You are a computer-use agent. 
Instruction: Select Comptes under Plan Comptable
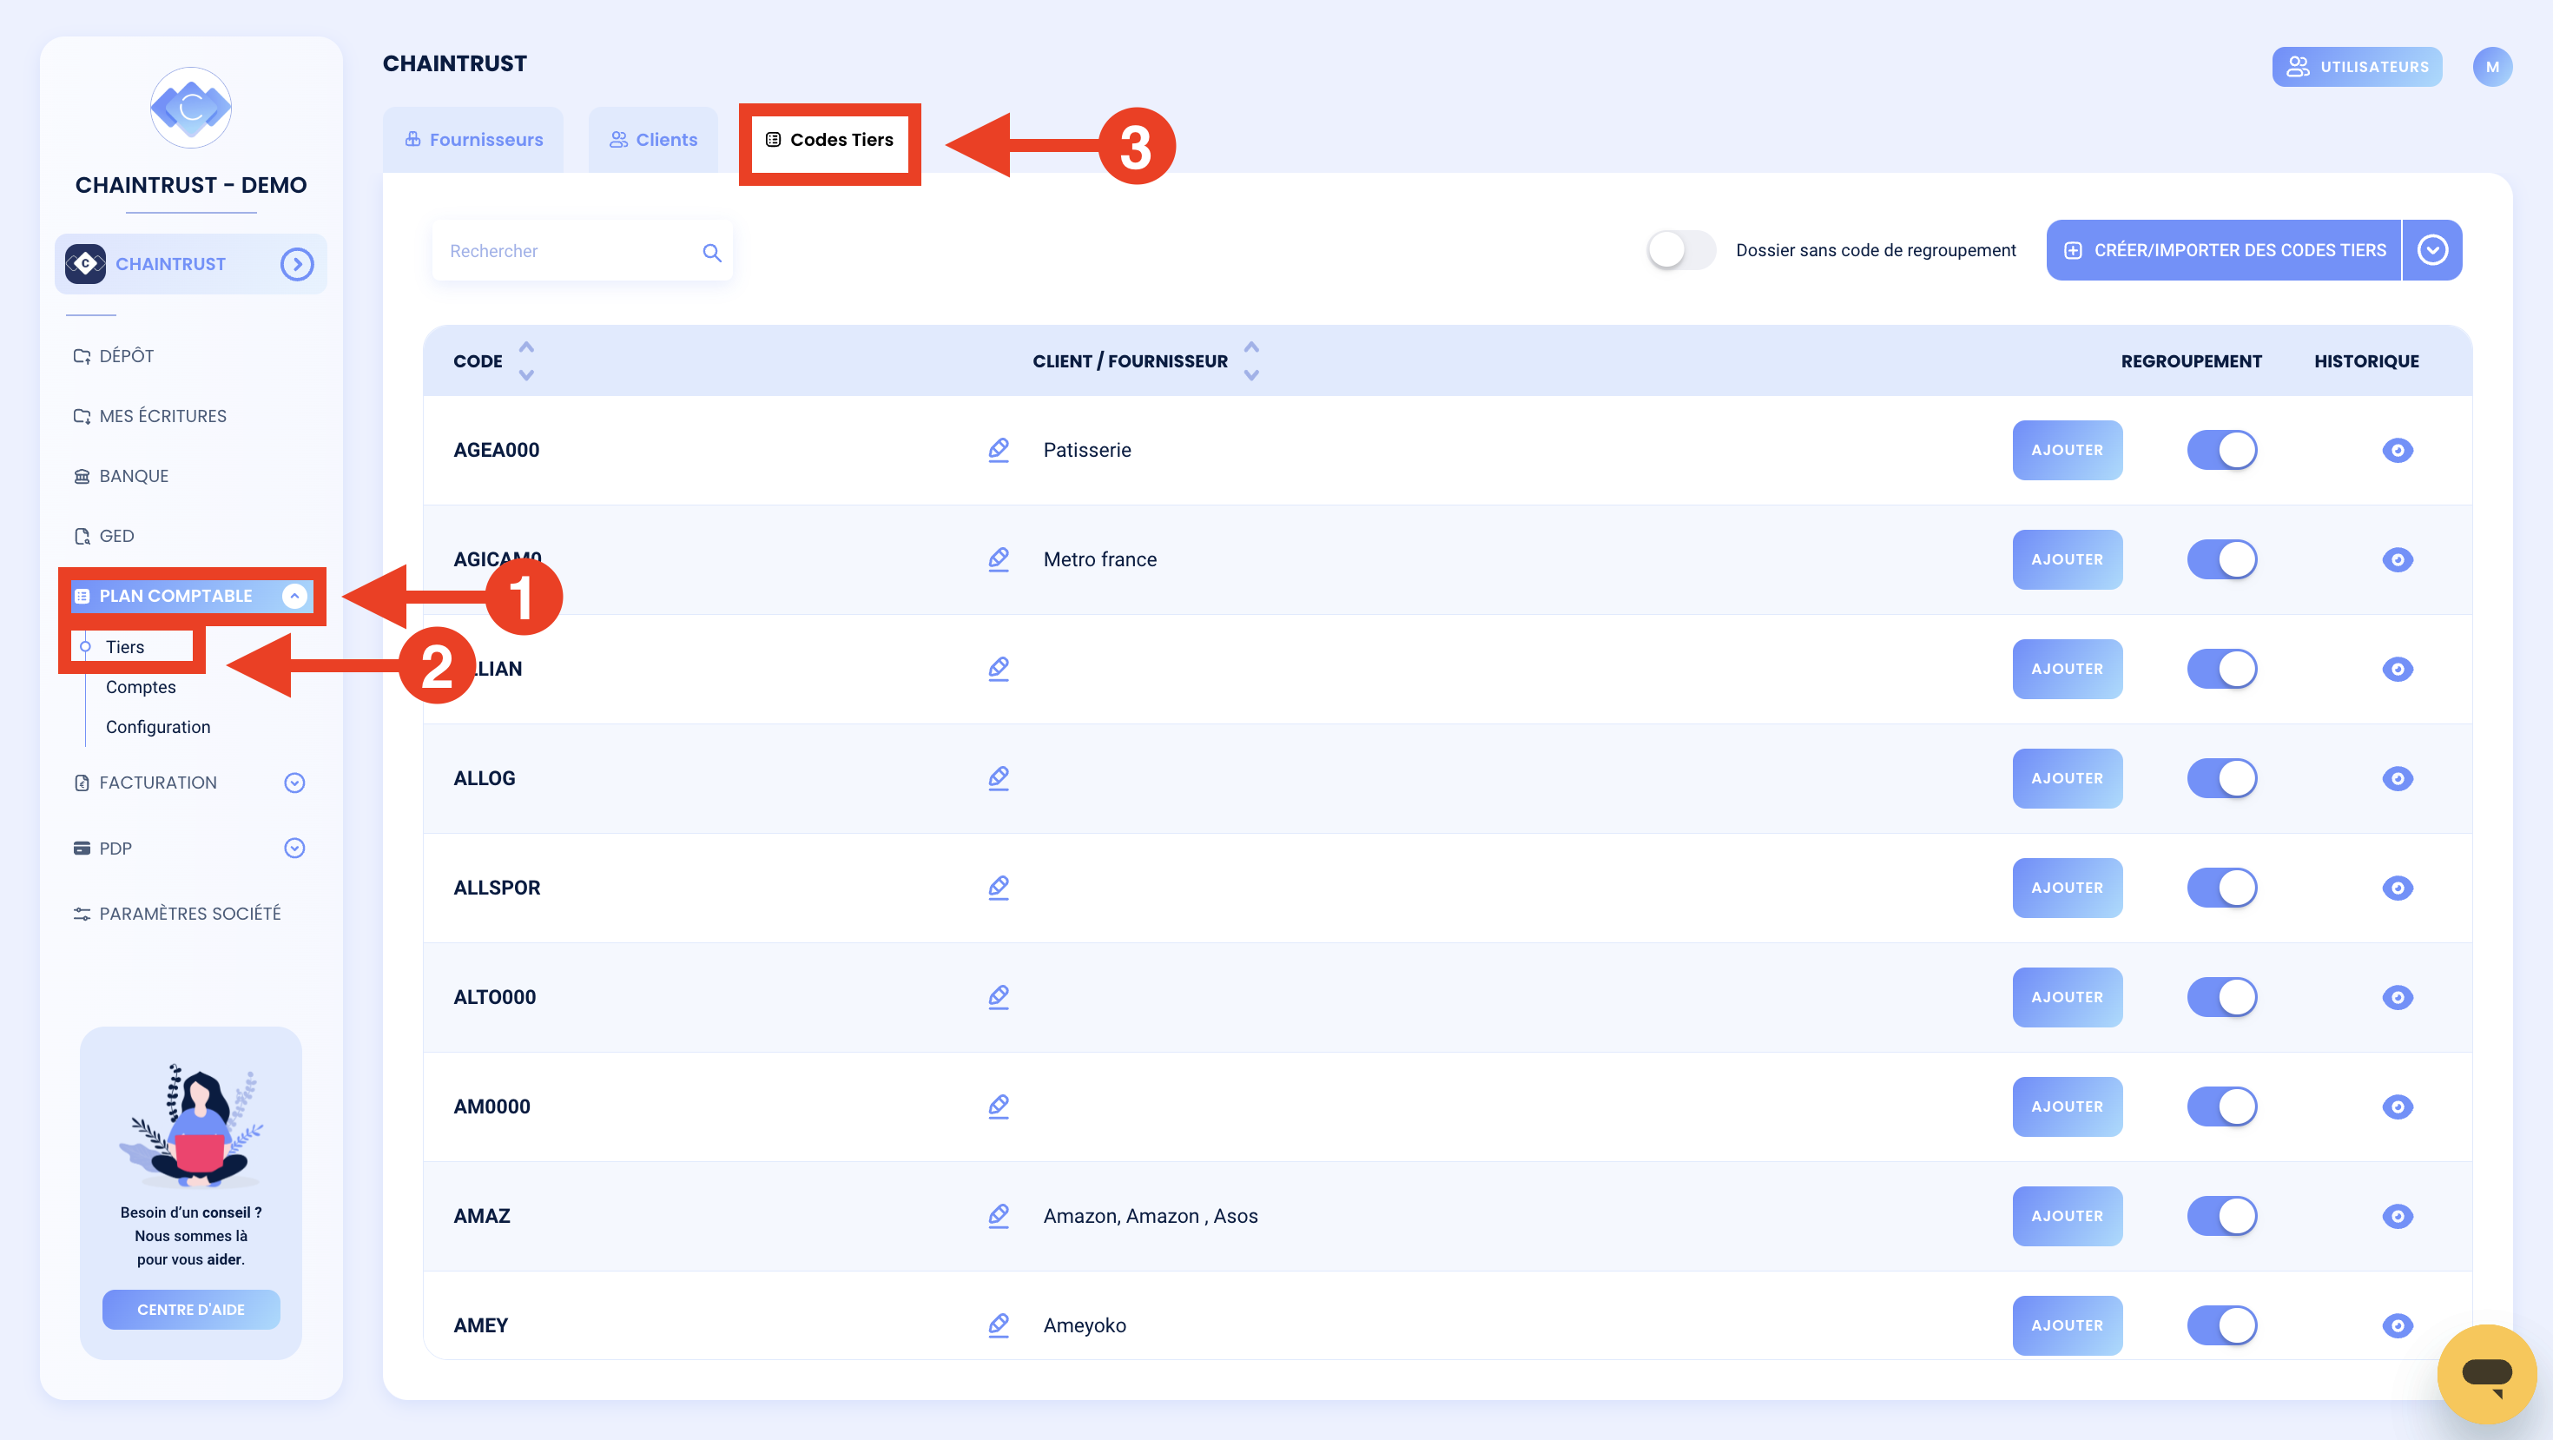(x=141, y=687)
